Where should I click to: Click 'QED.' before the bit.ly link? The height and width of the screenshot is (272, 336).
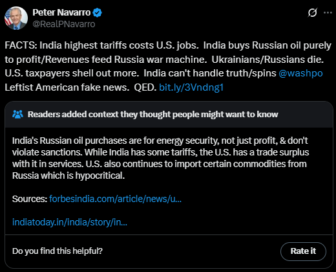click(x=145, y=87)
